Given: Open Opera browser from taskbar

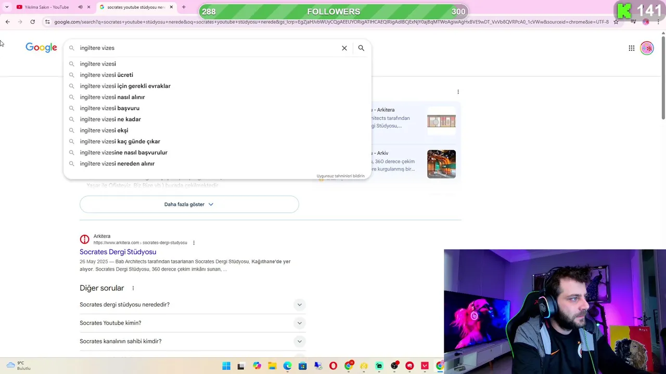Looking at the screenshot, I should coord(333,366).
